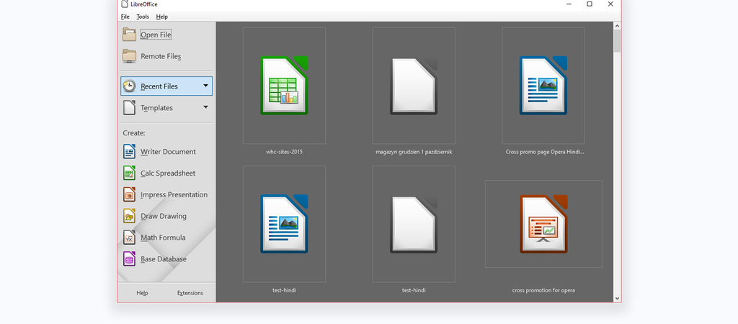Click the Impress Presentation icon

tap(130, 194)
